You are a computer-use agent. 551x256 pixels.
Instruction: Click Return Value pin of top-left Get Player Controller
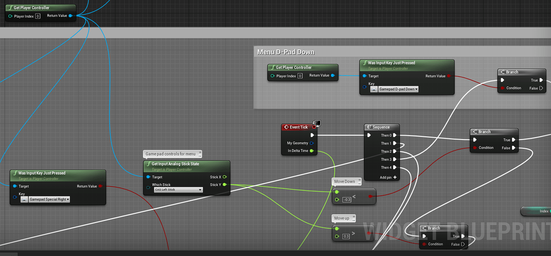pos(71,16)
